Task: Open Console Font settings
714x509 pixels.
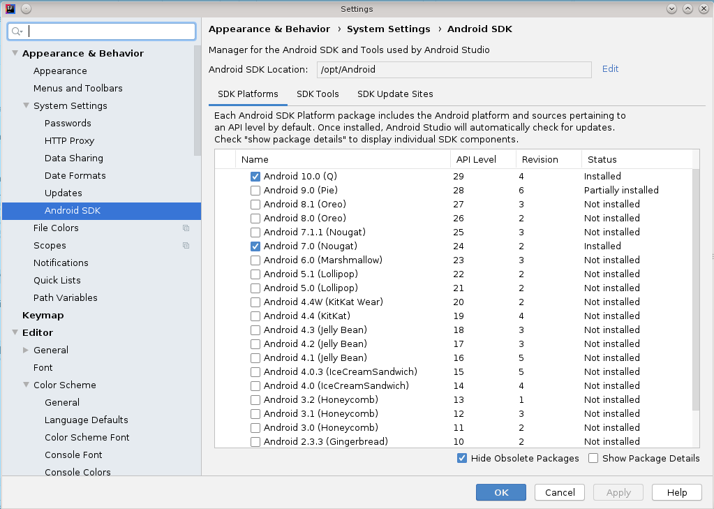Action: tap(73, 455)
